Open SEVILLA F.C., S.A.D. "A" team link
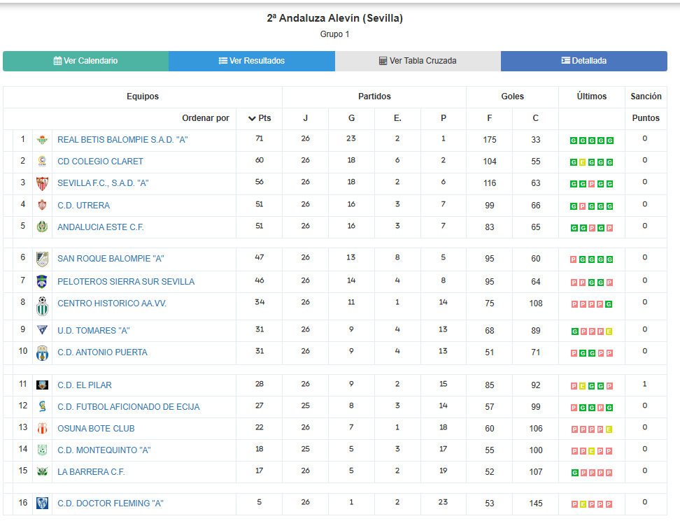Screen dimensions: 680x521 103,183
